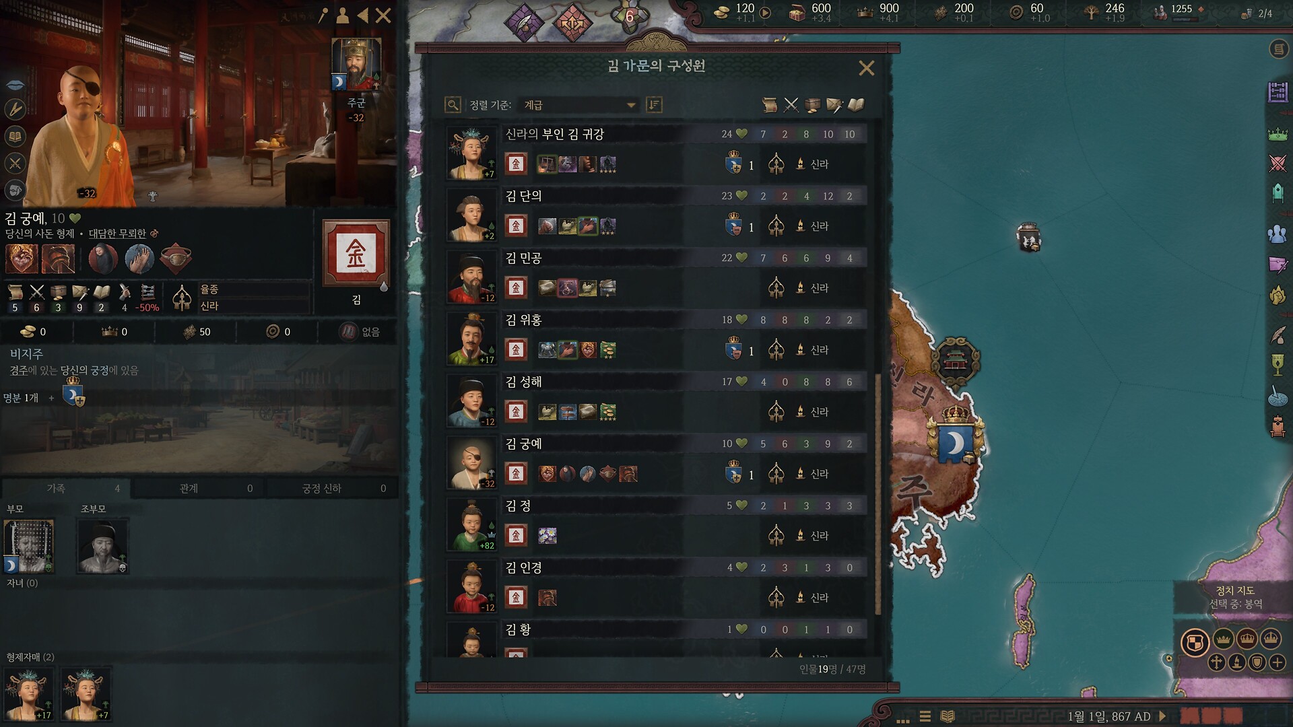Click the 김 dynasty house crest

356,254
